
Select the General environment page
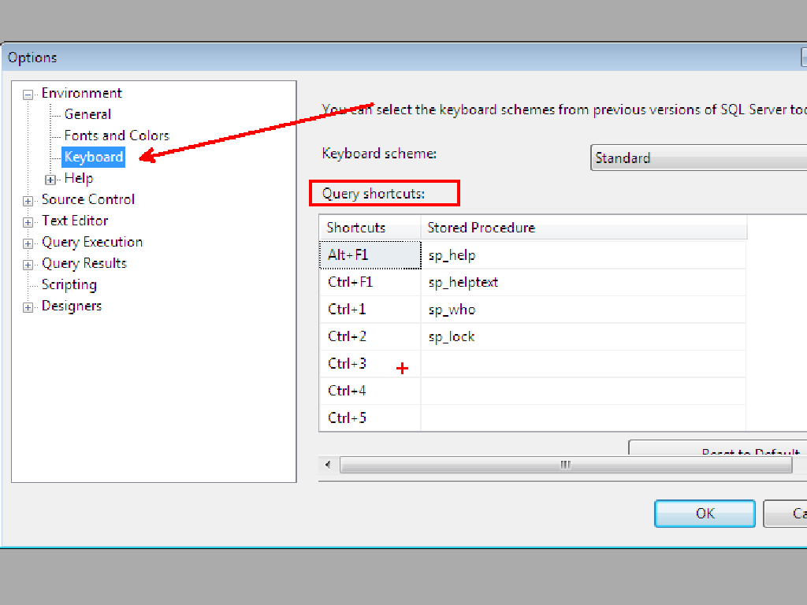[x=87, y=114]
